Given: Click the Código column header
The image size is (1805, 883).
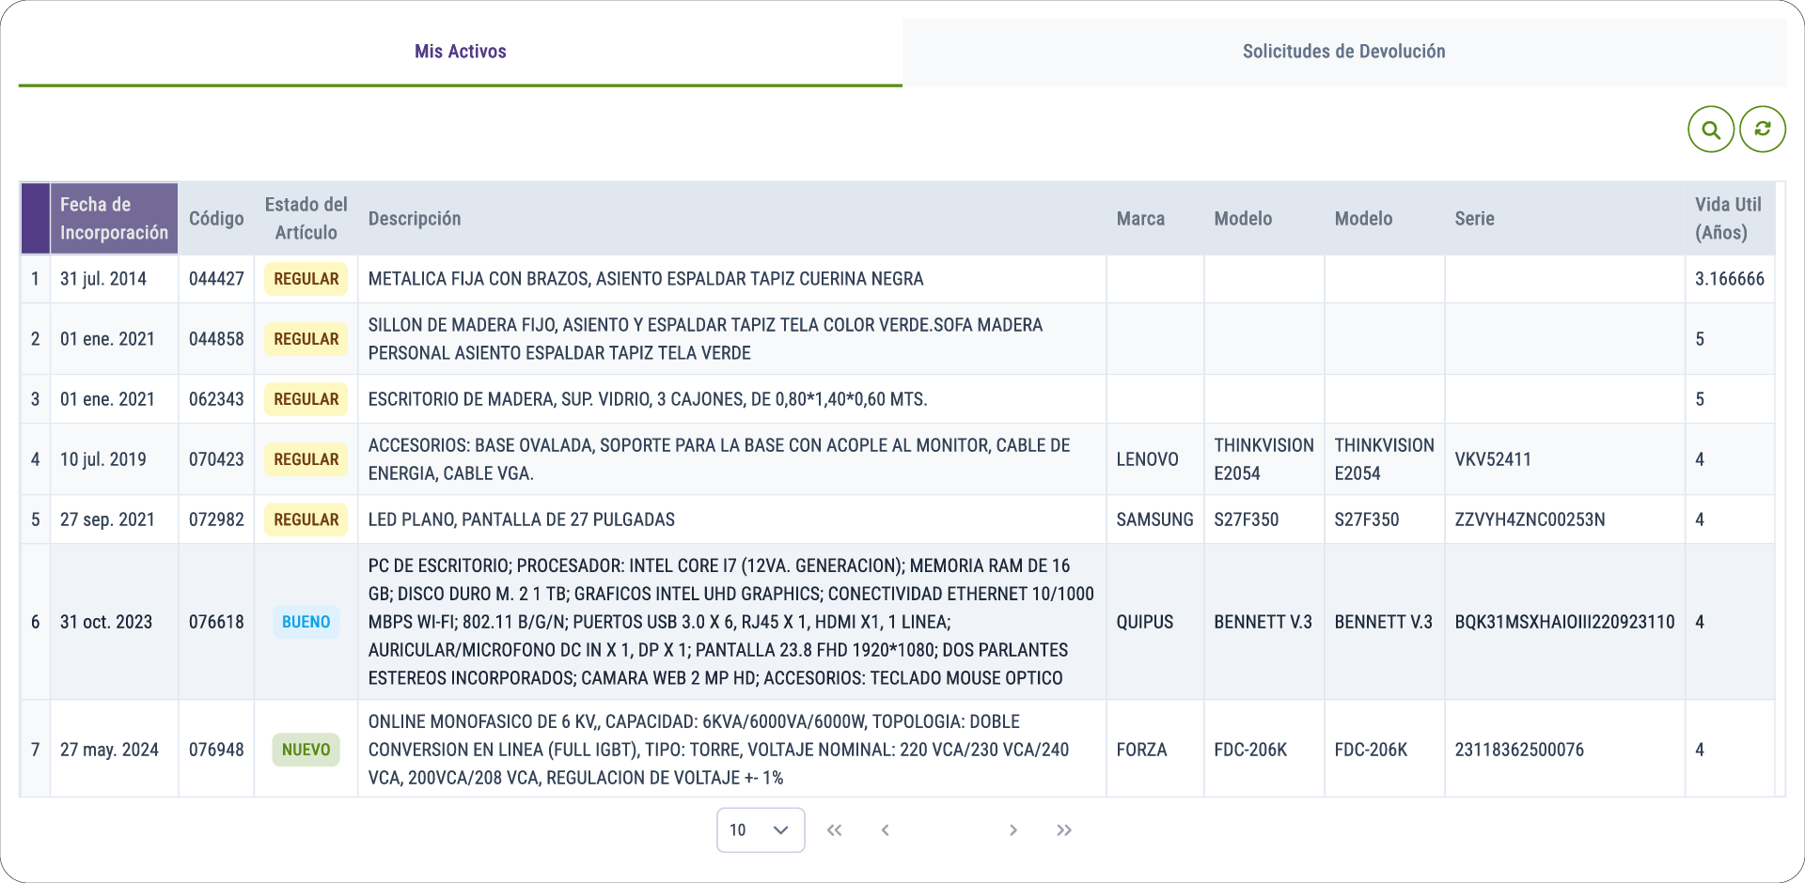Looking at the screenshot, I should pyautogui.click(x=216, y=219).
